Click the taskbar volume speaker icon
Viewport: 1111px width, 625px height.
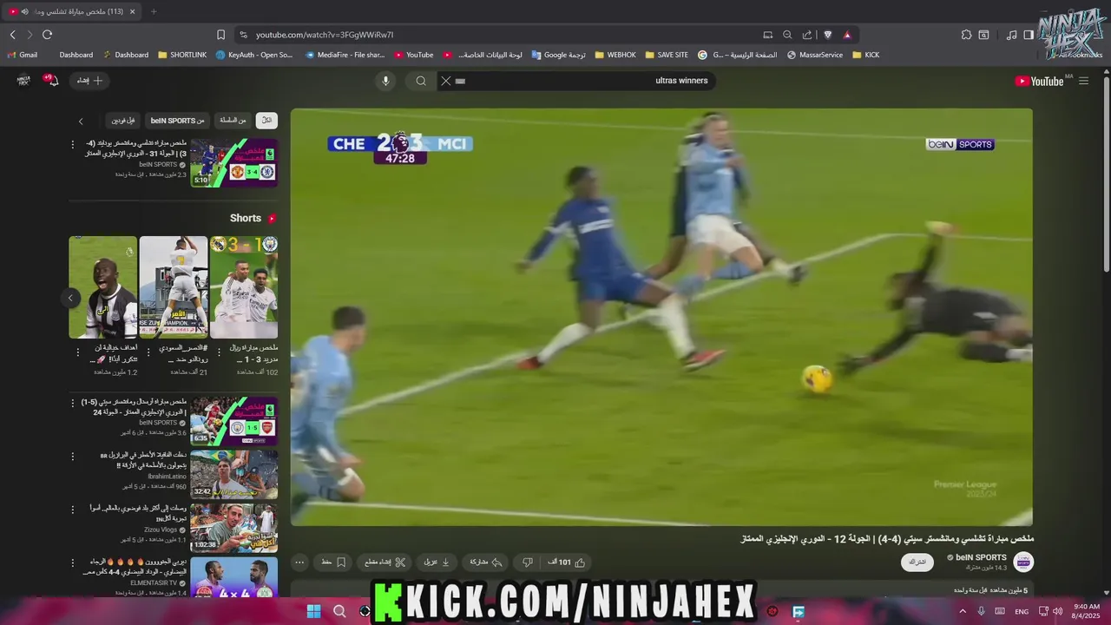1057,611
